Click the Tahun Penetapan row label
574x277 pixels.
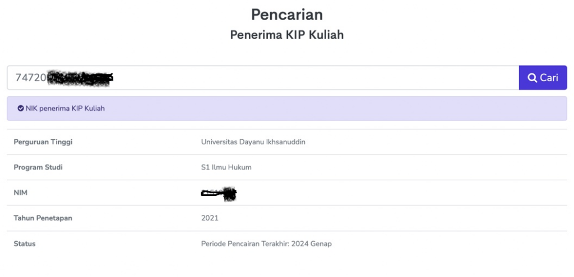[43, 218]
